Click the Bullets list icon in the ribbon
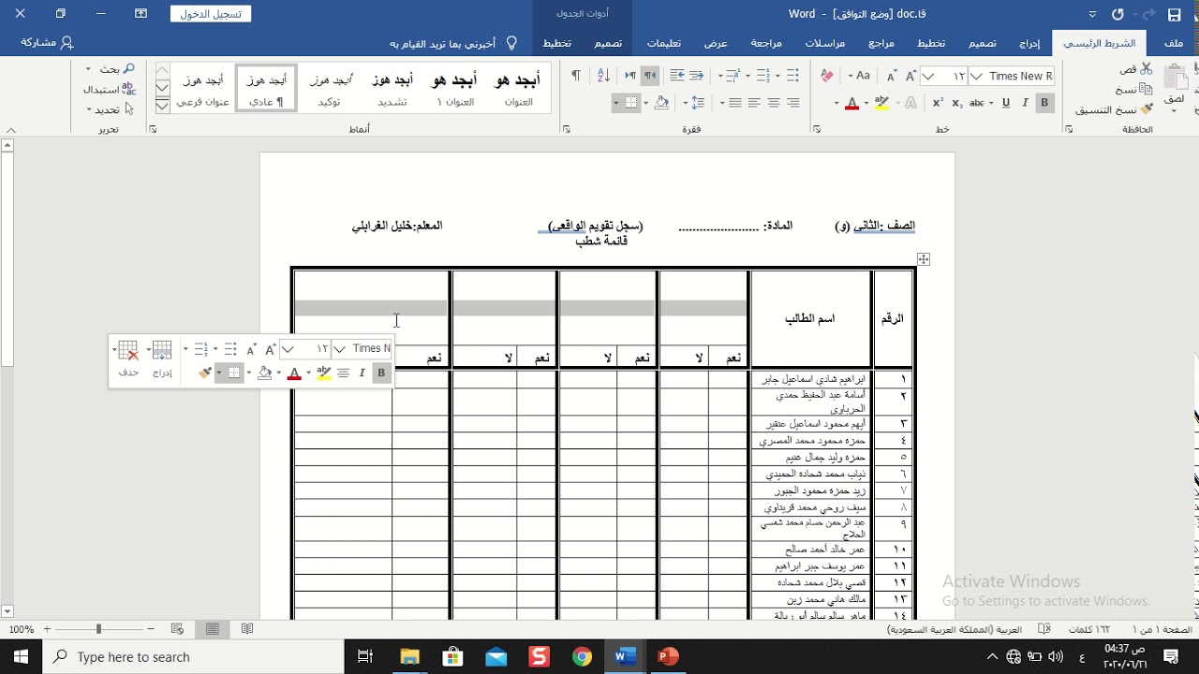The image size is (1199, 674). click(x=792, y=76)
